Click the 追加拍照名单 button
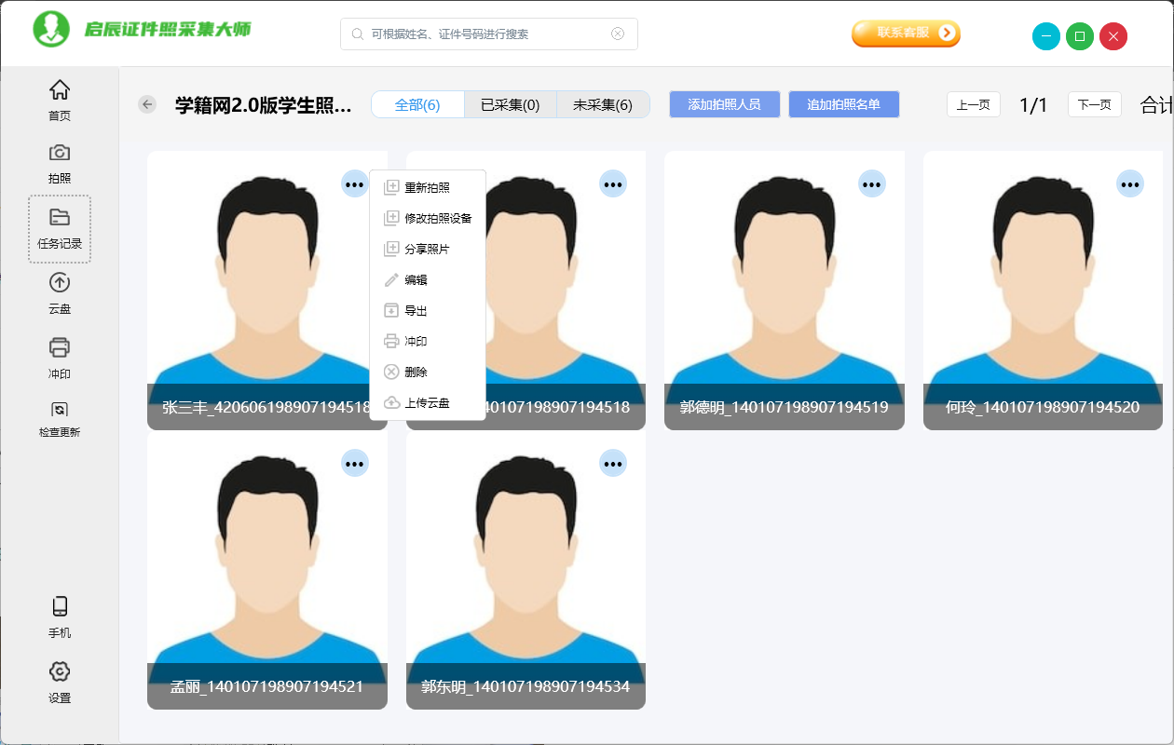The image size is (1174, 745). 844,104
